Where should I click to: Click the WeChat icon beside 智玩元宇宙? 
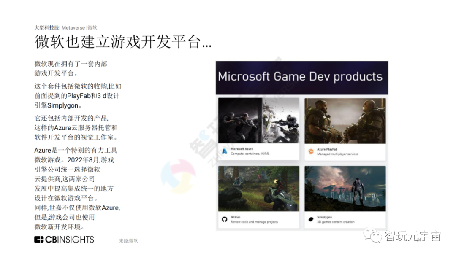[372, 235]
